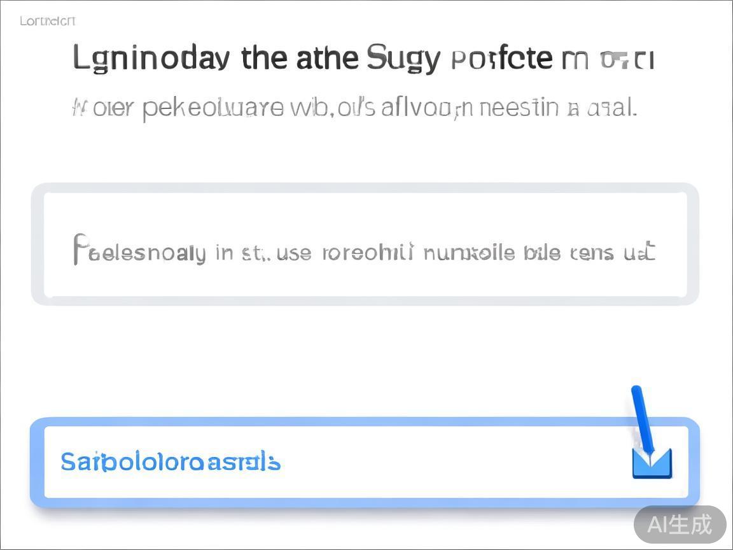The image size is (733, 550).
Task: Click the gray "AI生成" badge
Action: [680, 525]
